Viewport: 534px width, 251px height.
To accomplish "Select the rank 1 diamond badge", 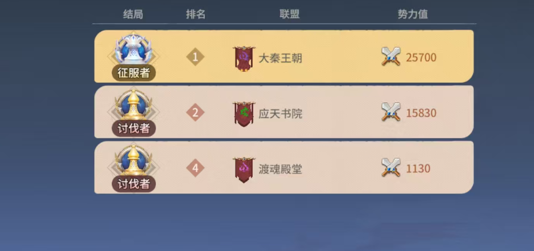I will pos(195,58).
